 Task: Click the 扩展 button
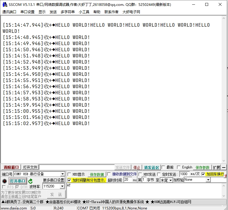[216, 168]
